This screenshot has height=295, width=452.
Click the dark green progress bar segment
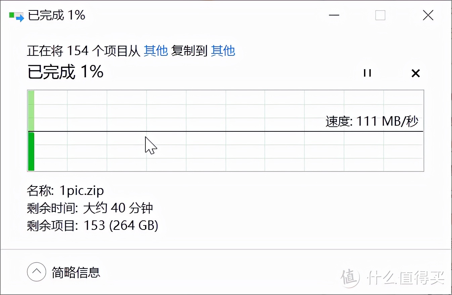pyautogui.click(x=31, y=151)
